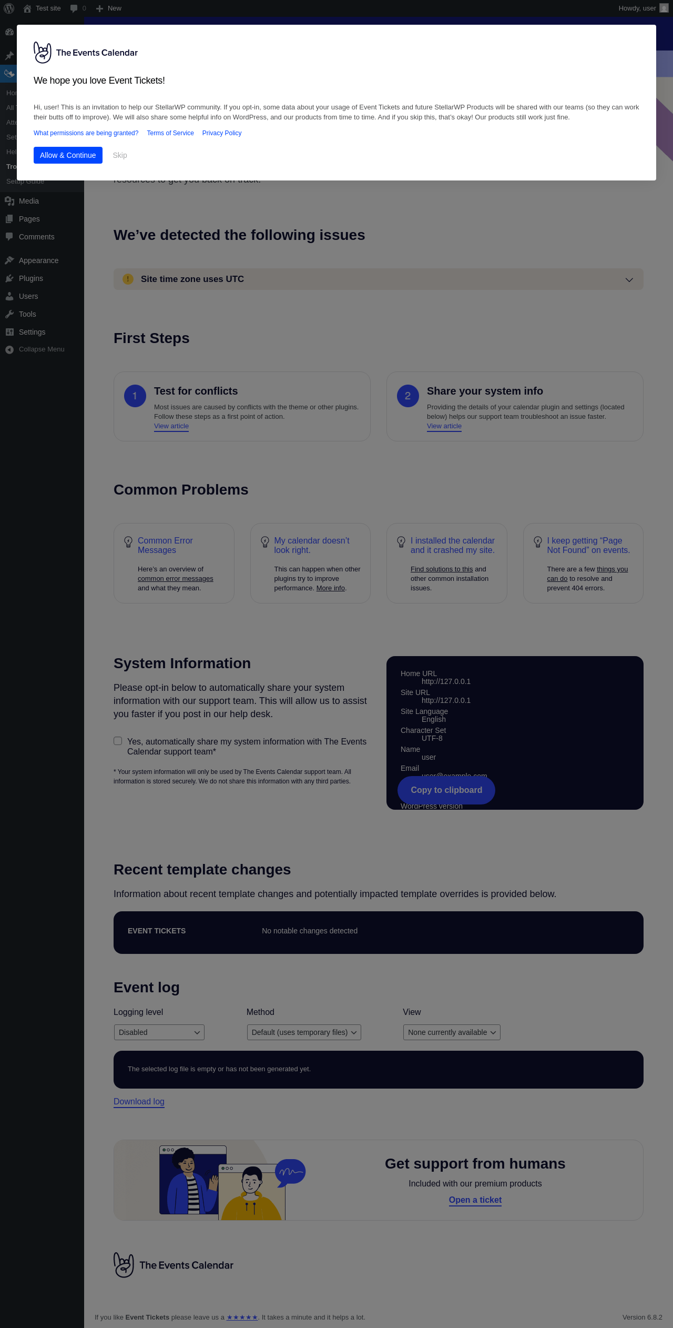The image size is (673, 1328).
Task: Click the Collapse Menu label
Action: point(42,349)
